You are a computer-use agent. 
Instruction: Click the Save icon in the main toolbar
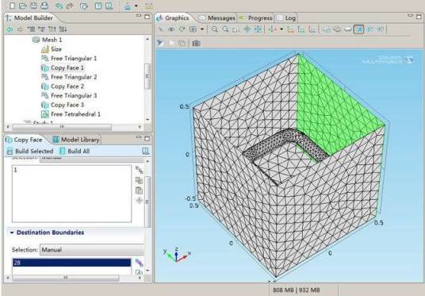pos(33,6)
